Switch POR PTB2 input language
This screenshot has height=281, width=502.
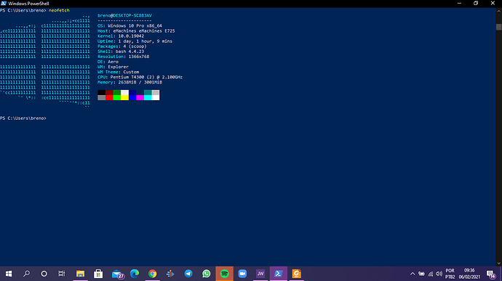[x=450, y=274]
